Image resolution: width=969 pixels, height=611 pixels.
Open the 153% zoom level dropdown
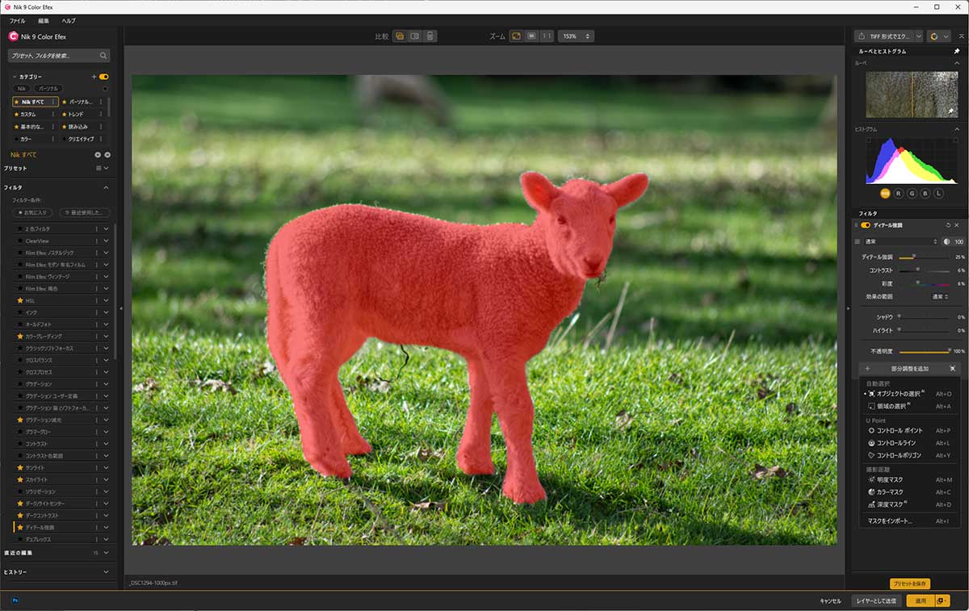pos(577,36)
